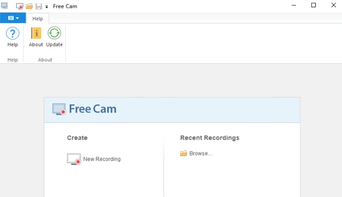Click the open folder icon in title bar
This screenshot has width=342, height=197.
(x=29, y=6)
